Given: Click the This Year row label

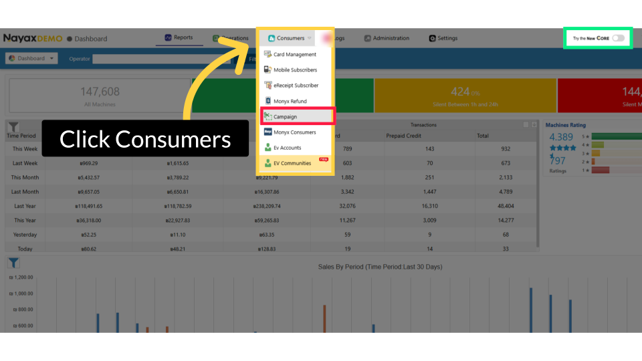Looking at the screenshot, I should 25,221.
